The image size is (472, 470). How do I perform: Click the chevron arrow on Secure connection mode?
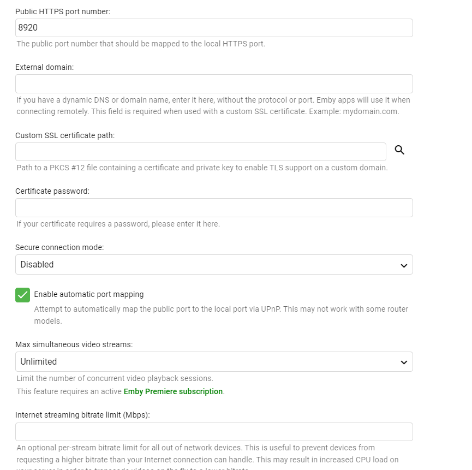404,265
